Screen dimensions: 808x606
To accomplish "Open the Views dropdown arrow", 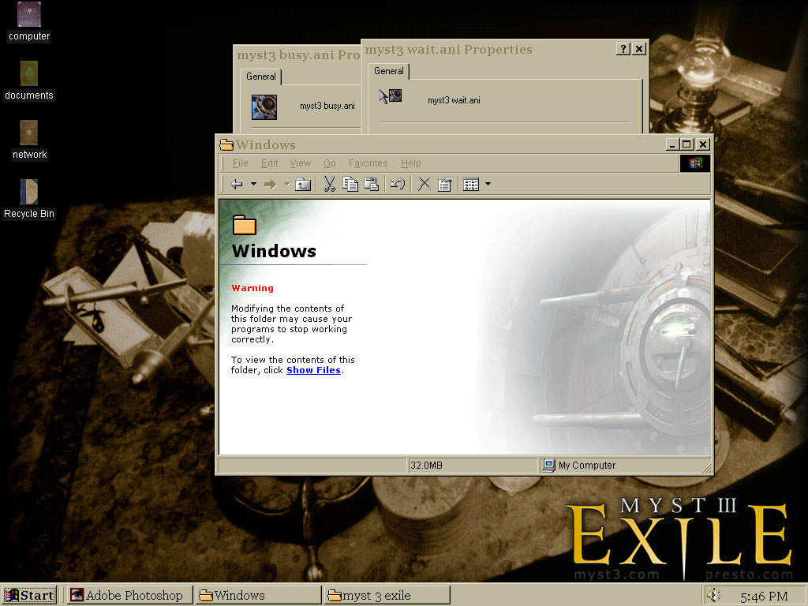I will click(488, 185).
